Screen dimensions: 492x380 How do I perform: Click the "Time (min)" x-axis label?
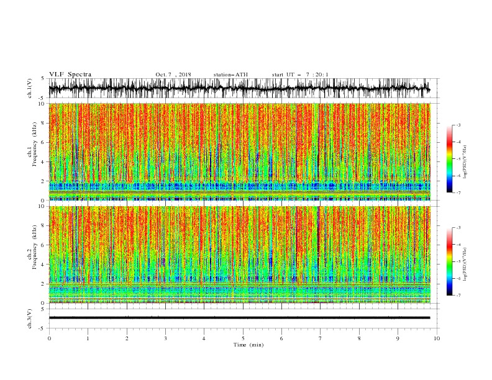[x=248, y=345]
